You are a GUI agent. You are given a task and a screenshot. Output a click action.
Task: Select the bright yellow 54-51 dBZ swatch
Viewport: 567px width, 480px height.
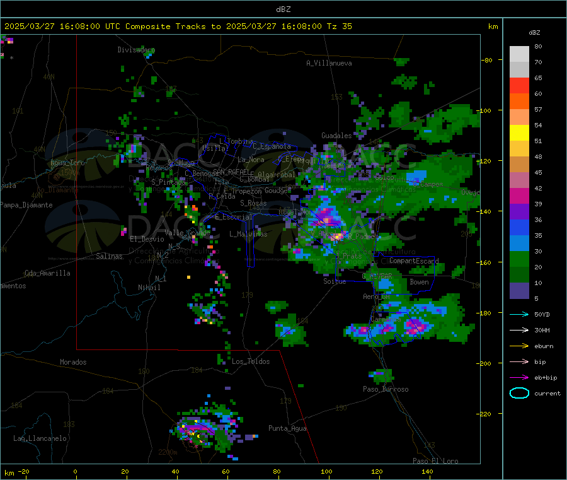(x=519, y=133)
